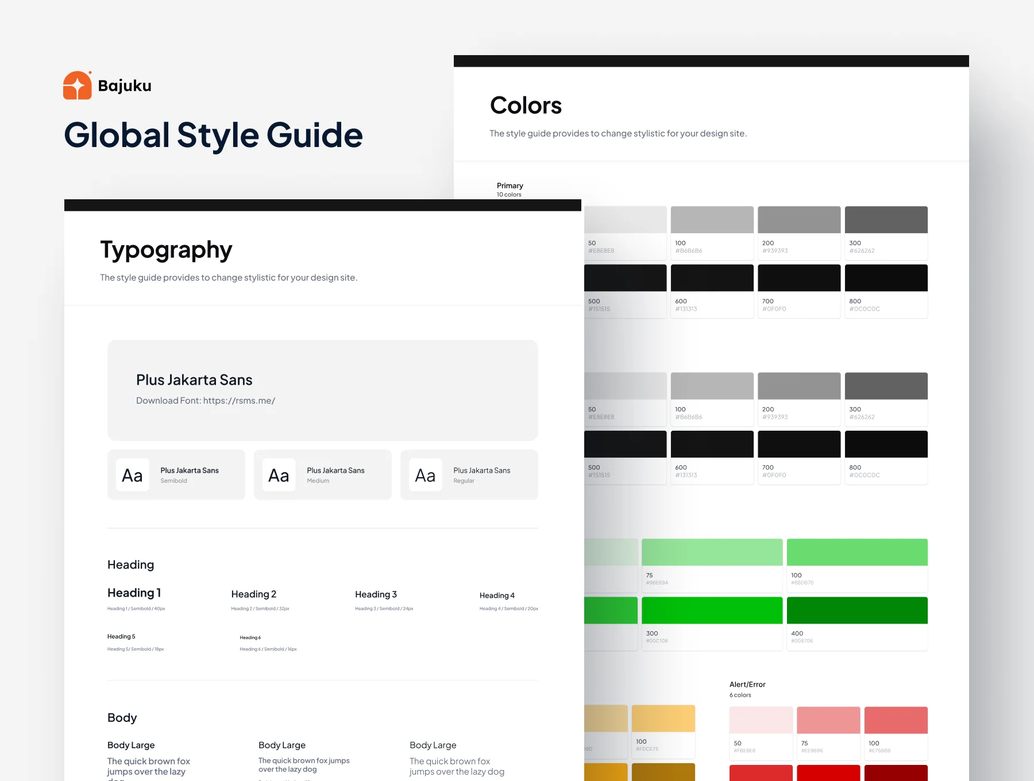
Task: Click the Typography page subtitle about the style guide
Action: point(229,277)
